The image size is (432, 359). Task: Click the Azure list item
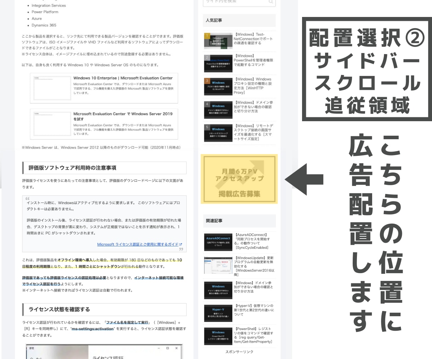36,19
